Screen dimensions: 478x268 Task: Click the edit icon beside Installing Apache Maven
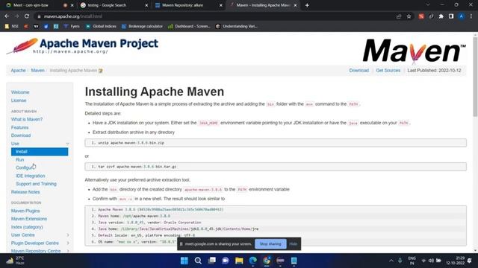[x=101, y=71]
